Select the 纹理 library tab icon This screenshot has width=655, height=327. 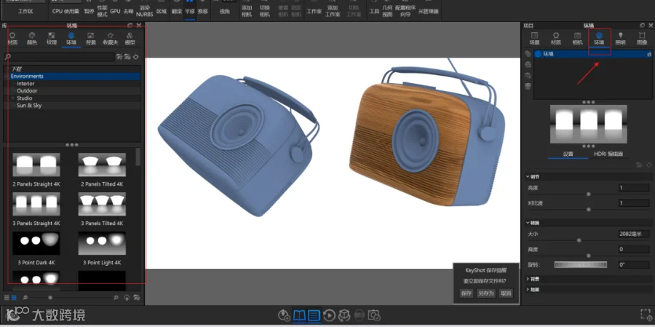tap(52, 39)
